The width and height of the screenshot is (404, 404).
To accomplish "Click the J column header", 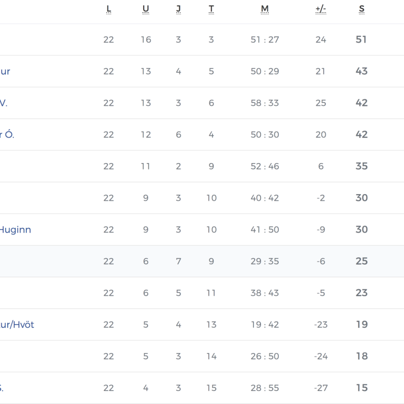I will pos(178,9).
